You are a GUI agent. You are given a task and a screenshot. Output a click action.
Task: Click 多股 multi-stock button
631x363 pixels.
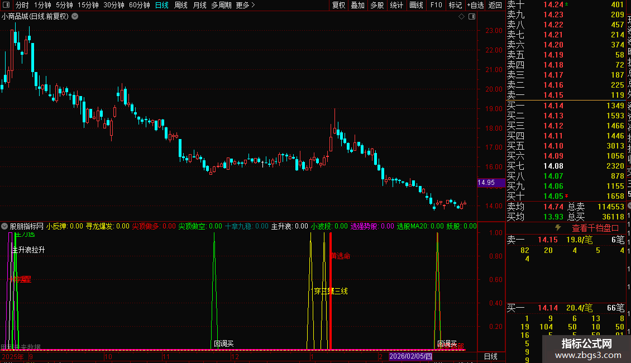click(377, 5)
